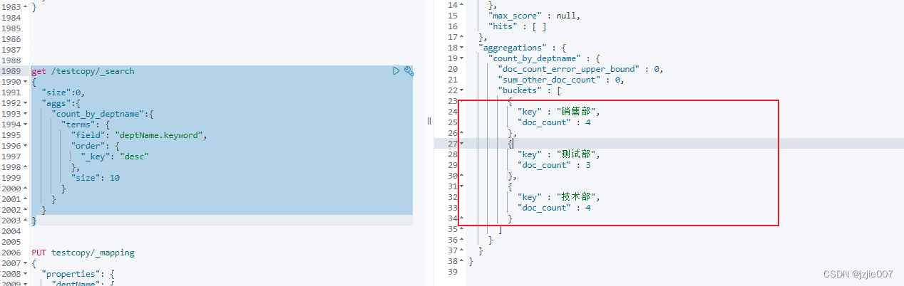The image size is (904, 286).
Task: Click the "key" : "测试部" line
Action: (x=559, y=154)
